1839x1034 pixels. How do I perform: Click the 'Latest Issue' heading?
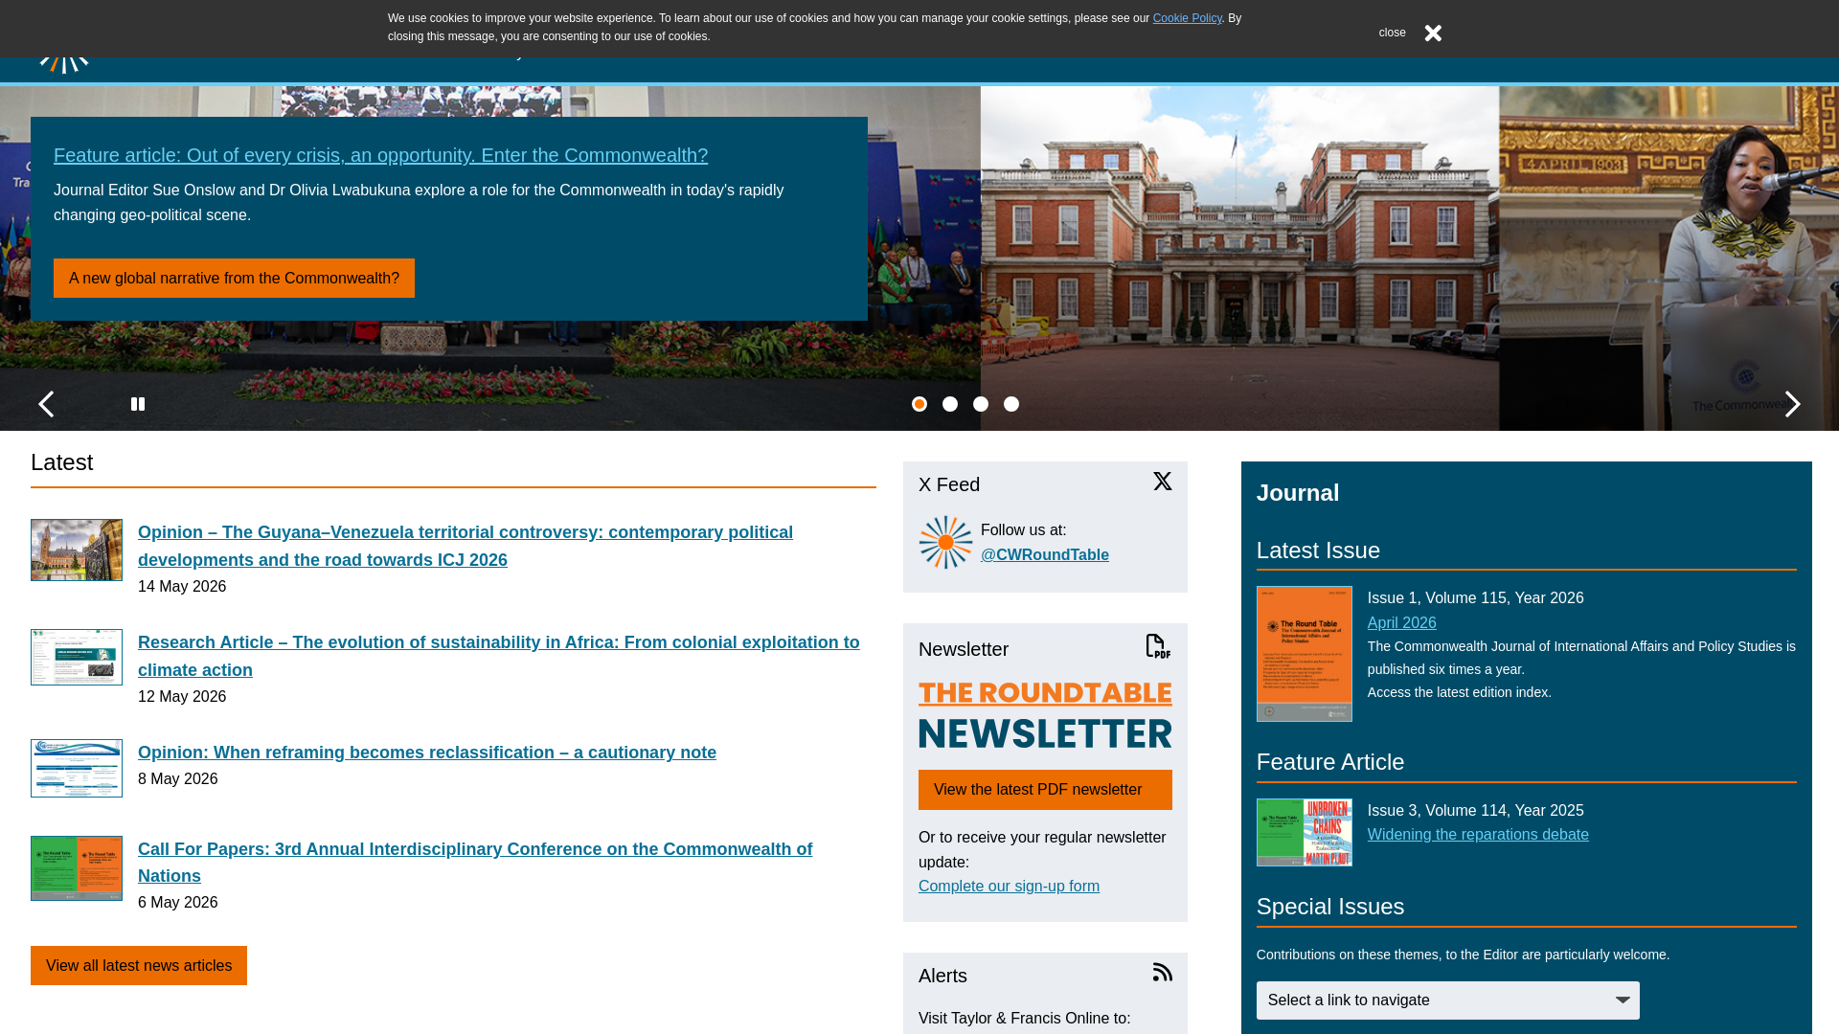(x=1318, y=551)
